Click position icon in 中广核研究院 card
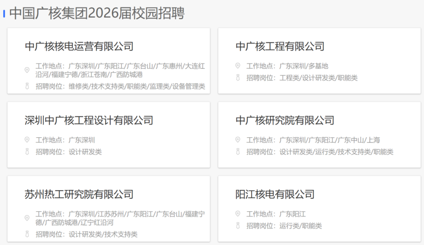424x245 pixels. 238,152
